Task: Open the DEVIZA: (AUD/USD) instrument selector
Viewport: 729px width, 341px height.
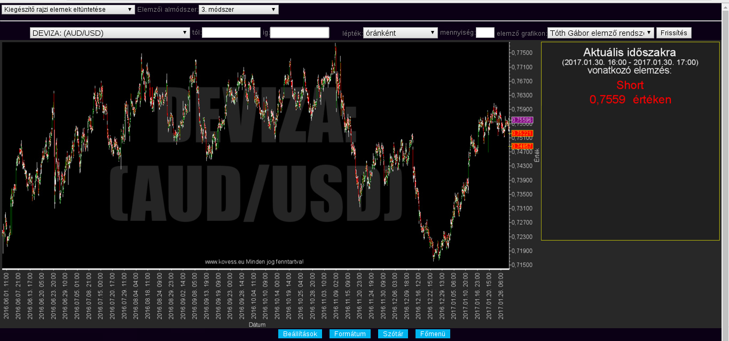Action: (110, 33)
